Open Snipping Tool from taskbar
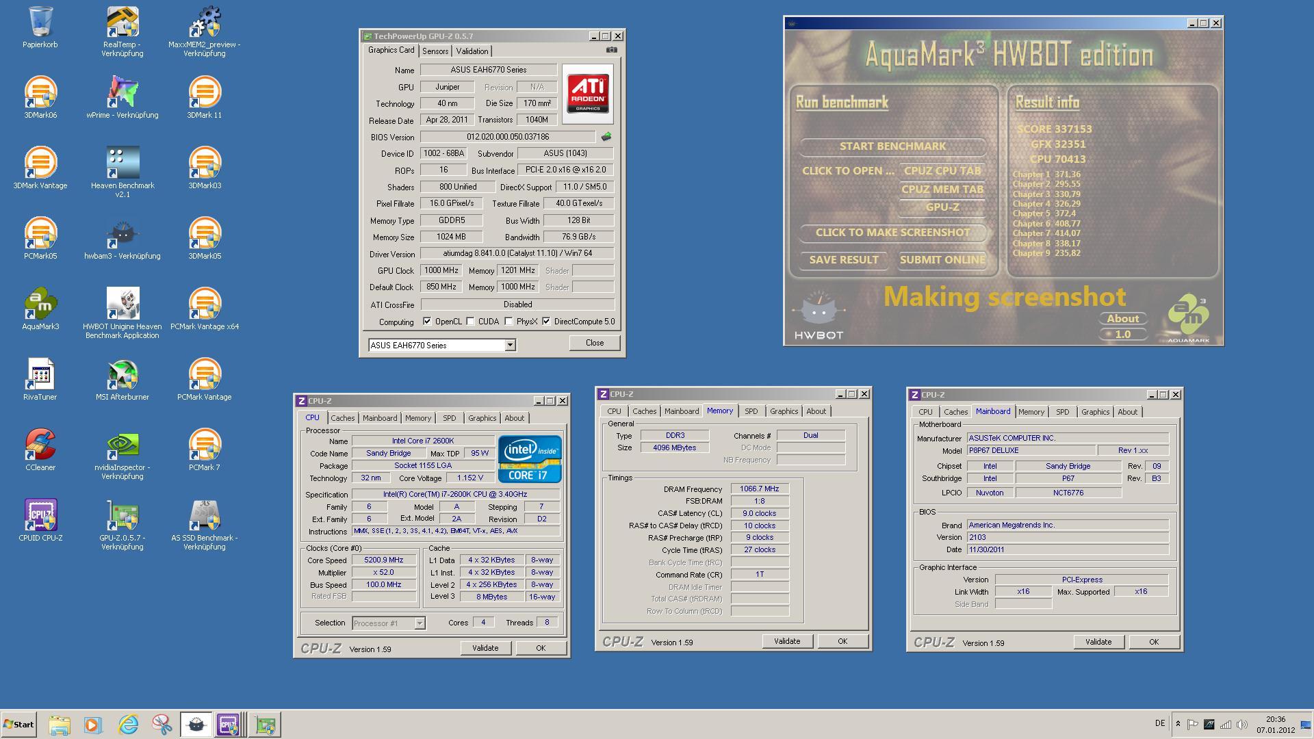 (162, 725)
